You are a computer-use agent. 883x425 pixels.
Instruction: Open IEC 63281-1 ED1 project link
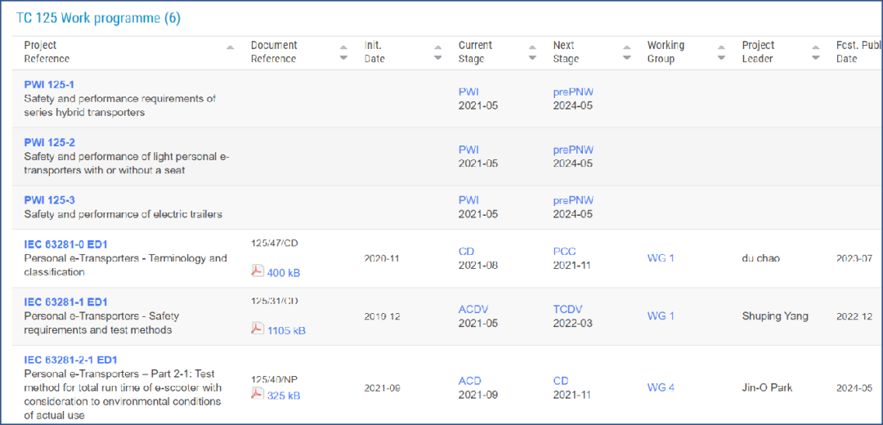click(x=65, y=302)
